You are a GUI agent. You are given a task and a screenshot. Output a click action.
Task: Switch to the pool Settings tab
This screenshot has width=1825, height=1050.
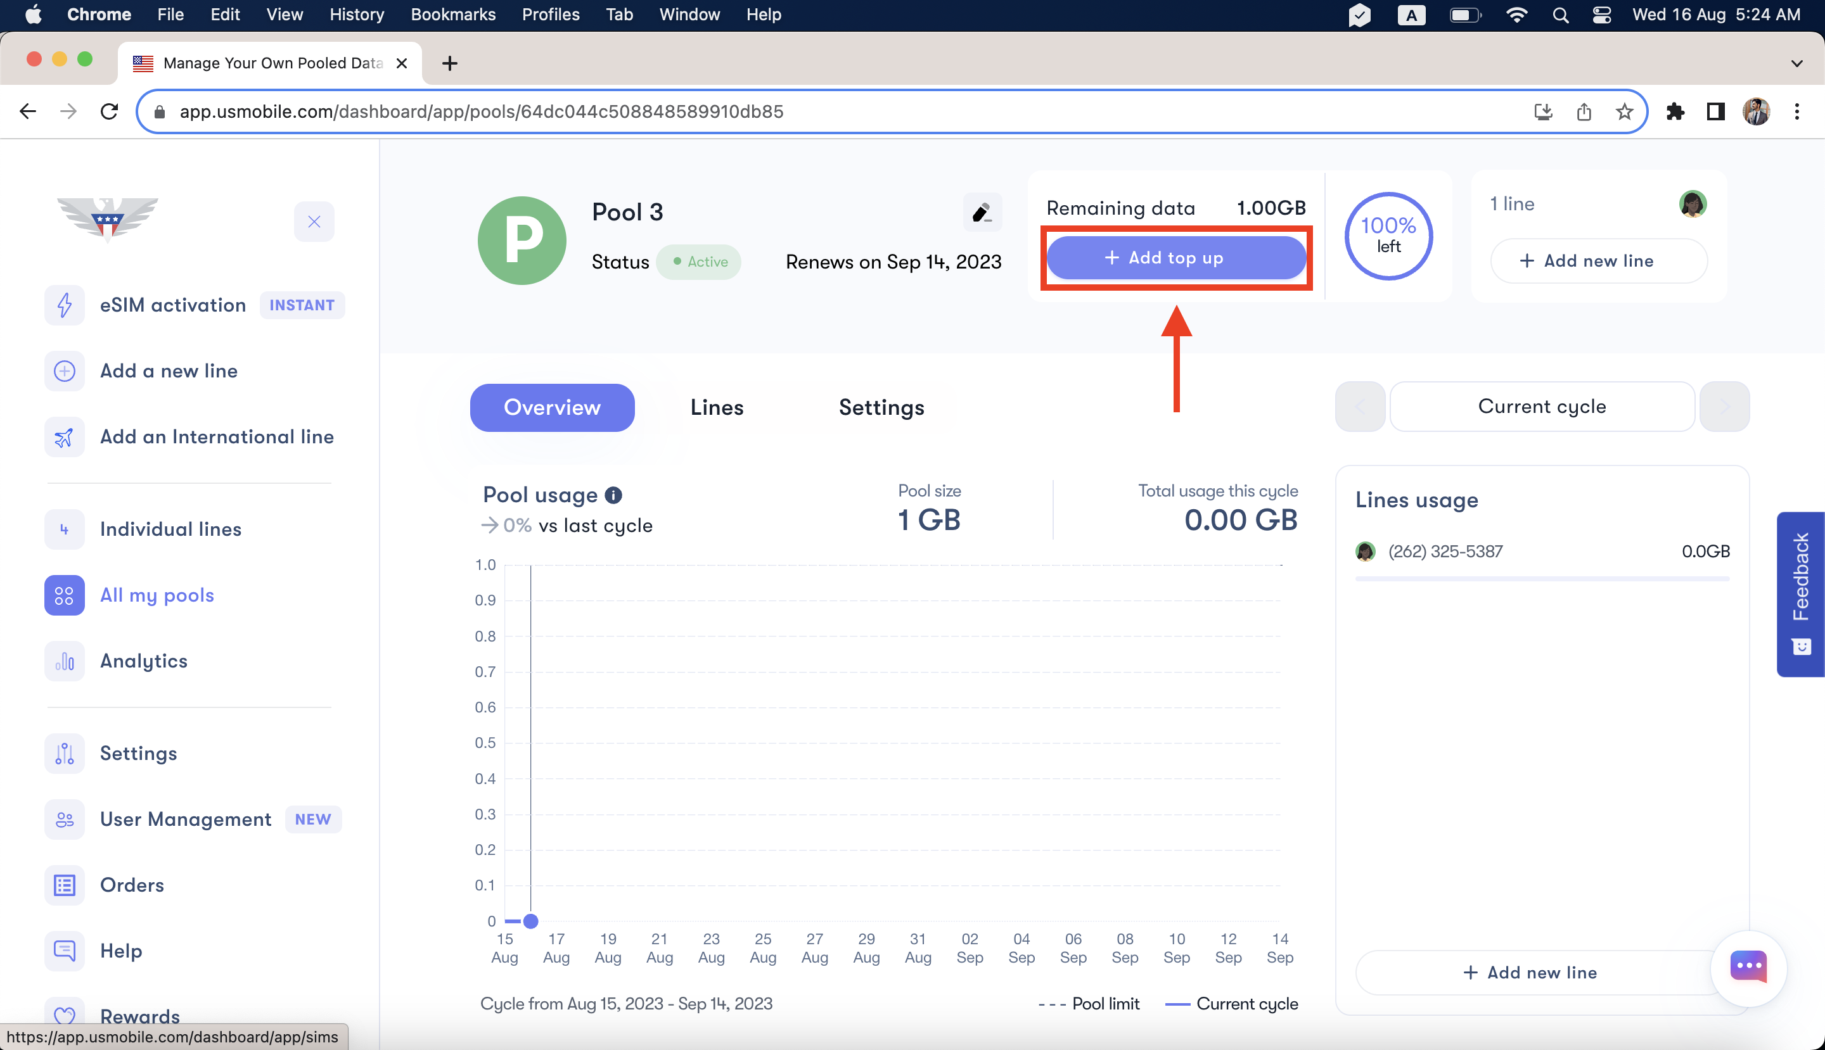(881, 407)
